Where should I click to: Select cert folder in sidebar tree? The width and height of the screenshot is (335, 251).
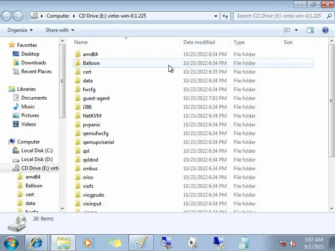click(30, 195)
